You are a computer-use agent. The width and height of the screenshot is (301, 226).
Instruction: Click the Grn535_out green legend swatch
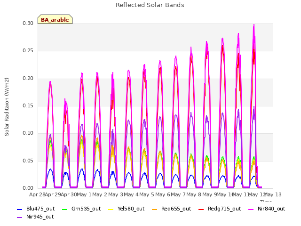tap(65, 209)
